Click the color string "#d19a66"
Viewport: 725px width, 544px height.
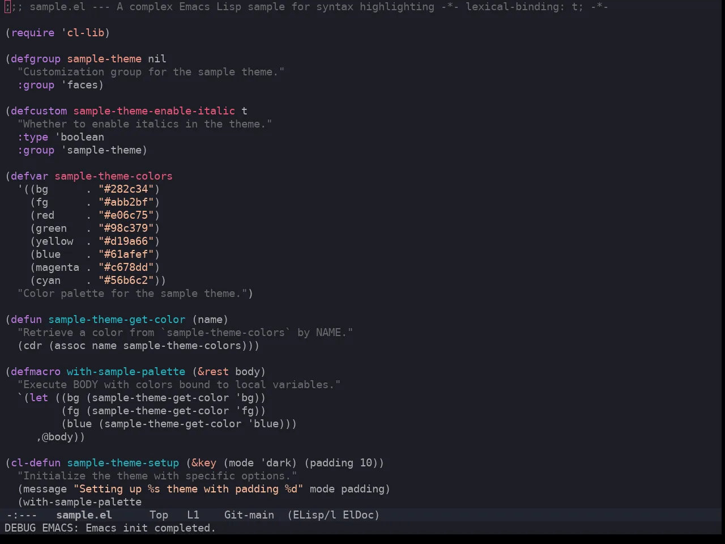point(126,241)
